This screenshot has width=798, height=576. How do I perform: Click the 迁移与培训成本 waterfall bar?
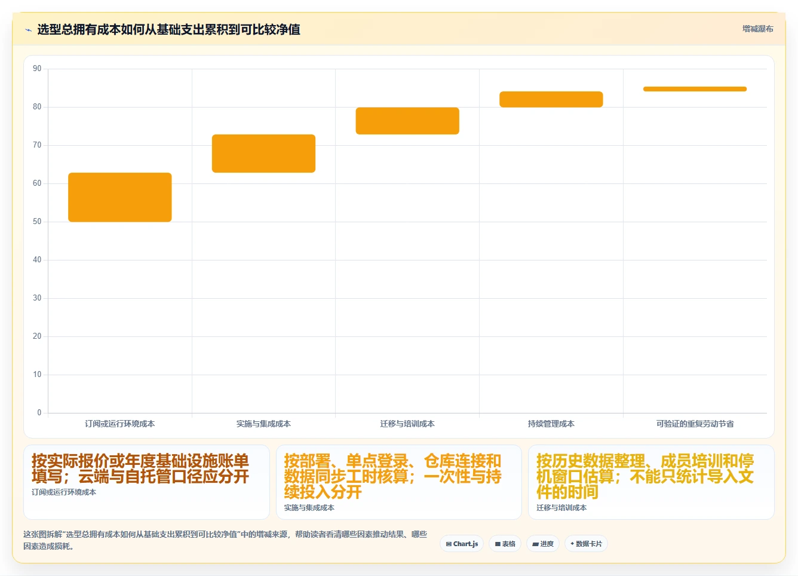click(x=407, y=121)
